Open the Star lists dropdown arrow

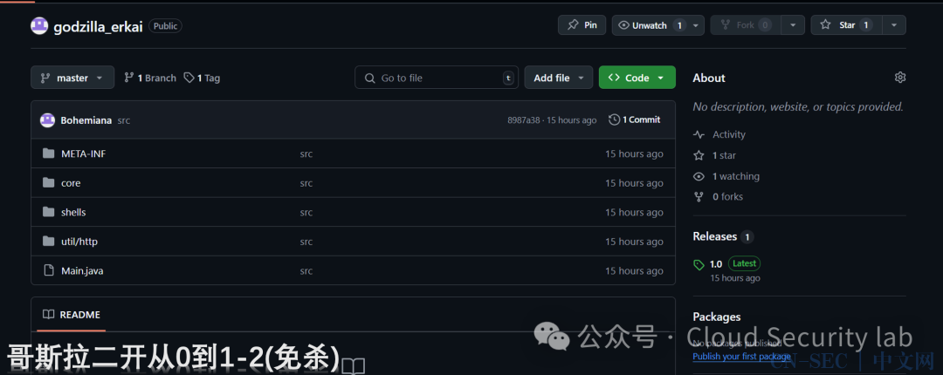coord(894,25)
